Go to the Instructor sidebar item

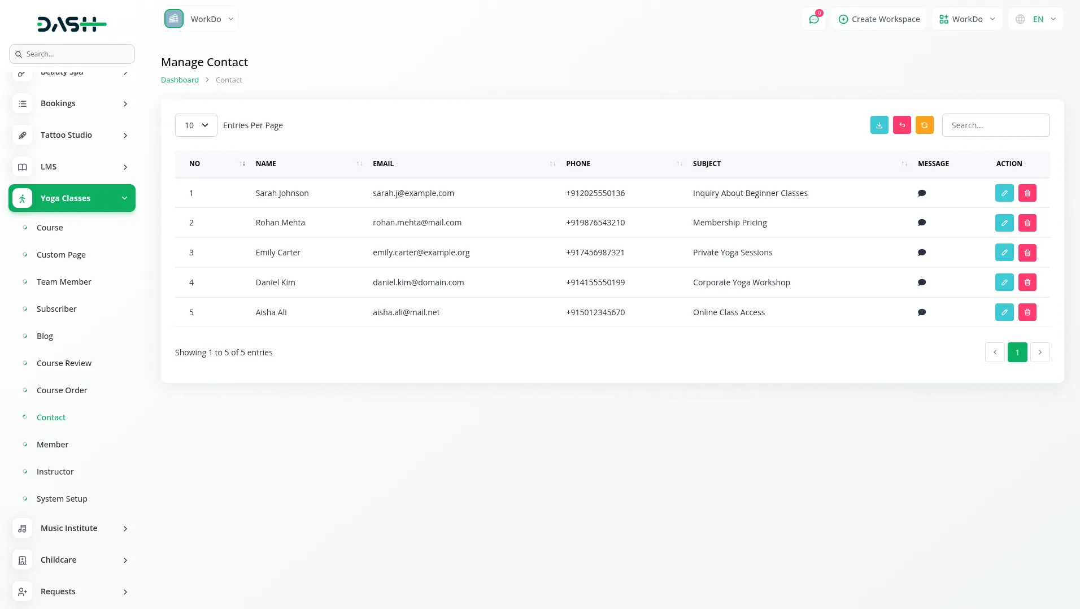pyautogui.click(x=55, y=472)
